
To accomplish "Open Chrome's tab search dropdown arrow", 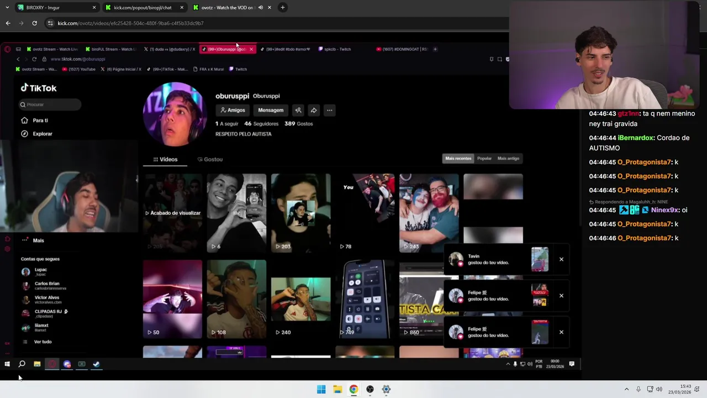I will 7,8.
